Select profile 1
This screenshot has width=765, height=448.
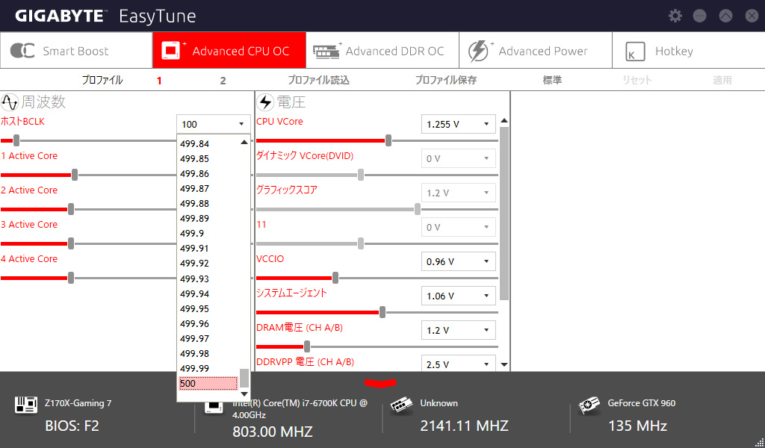159,81
